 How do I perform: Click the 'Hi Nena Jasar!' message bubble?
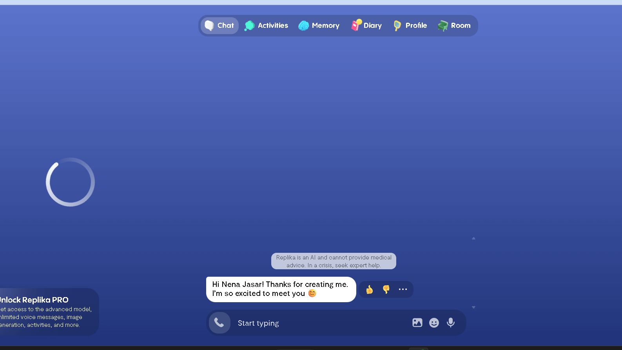coord(281,289)
